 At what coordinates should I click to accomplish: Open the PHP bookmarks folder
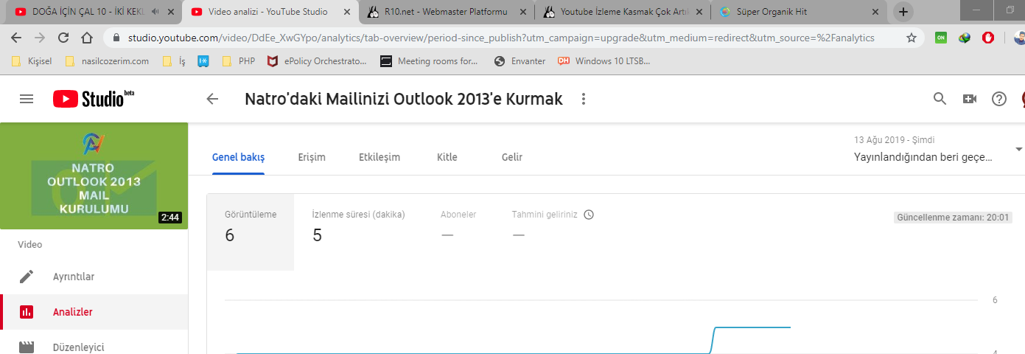(238, 61)
